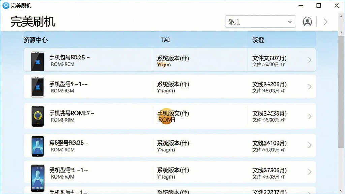Click Yhagm subtitle in 文线34109月 row
345x194 pixels.
[166, 150]
